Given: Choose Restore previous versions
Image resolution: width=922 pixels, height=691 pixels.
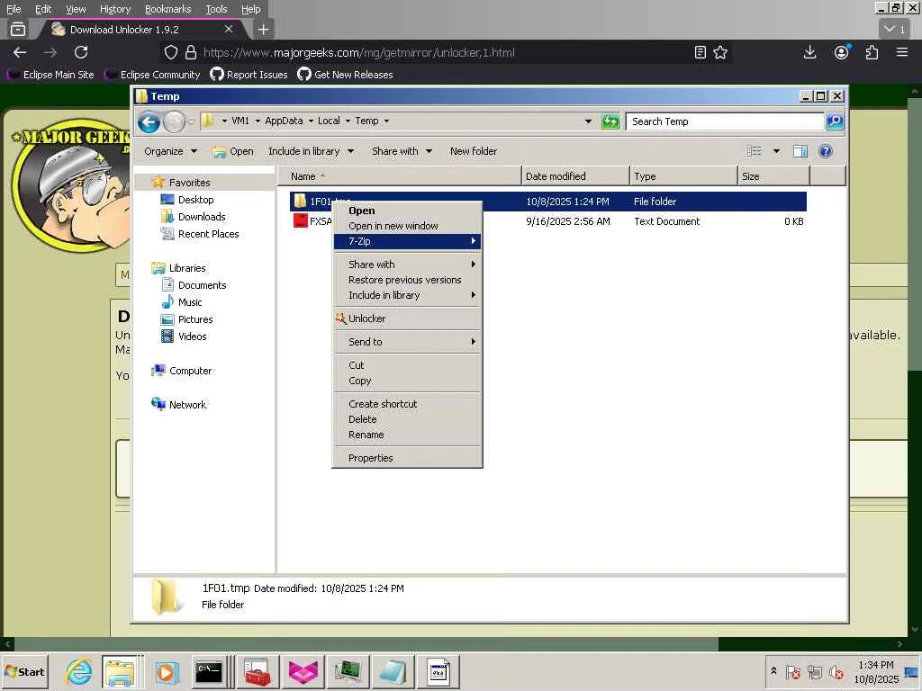Looking at the screenshot, I should click(407, 281).
